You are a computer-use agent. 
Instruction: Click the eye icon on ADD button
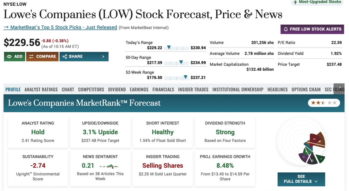click(9, 57)
